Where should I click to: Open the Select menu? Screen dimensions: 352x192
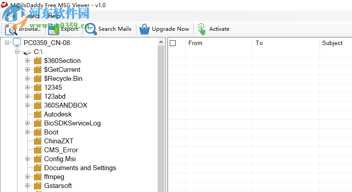[32, 16]
